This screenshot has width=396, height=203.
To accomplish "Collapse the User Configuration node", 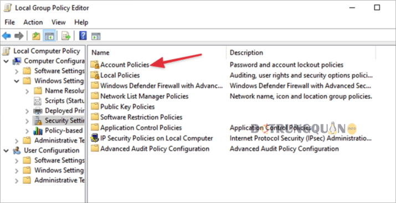I will 6,151.
